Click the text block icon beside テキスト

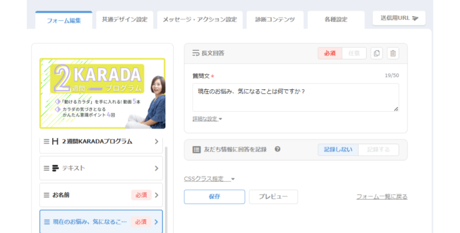[x=55, y=168]
